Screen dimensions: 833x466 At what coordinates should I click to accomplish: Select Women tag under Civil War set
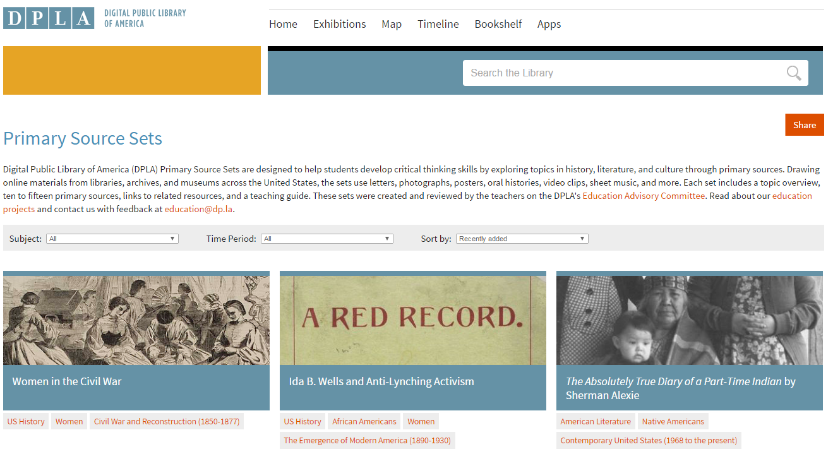(69, 421)
